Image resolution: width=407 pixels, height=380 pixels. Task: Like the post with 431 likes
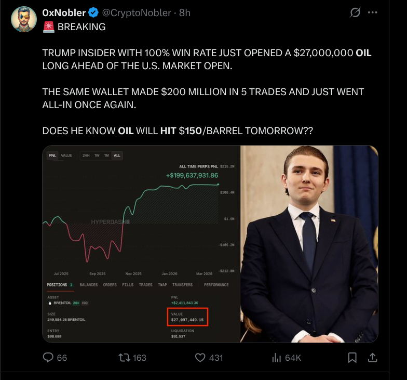[201, 358]
